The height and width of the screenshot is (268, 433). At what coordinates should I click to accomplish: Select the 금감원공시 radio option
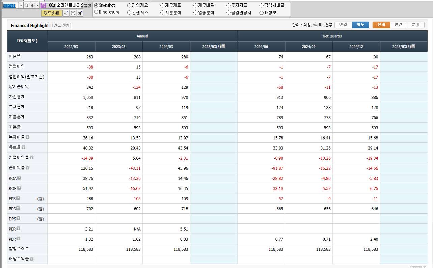pyautogui.click(x=228, y=12)
